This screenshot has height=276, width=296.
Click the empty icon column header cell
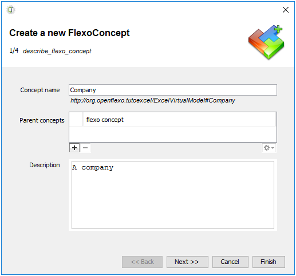pyautogui.click(x=76, y=120)
